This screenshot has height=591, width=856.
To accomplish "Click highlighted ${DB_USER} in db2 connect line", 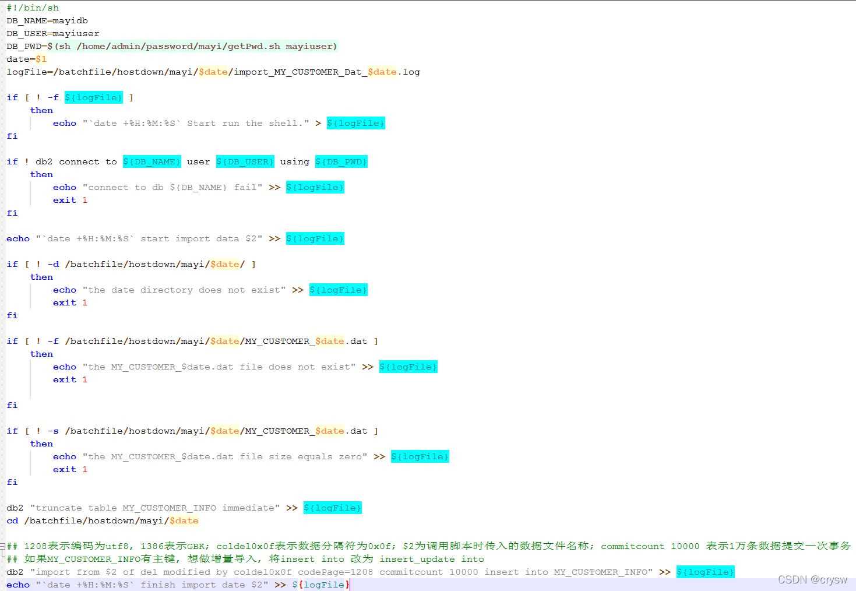I will (245, 161).
